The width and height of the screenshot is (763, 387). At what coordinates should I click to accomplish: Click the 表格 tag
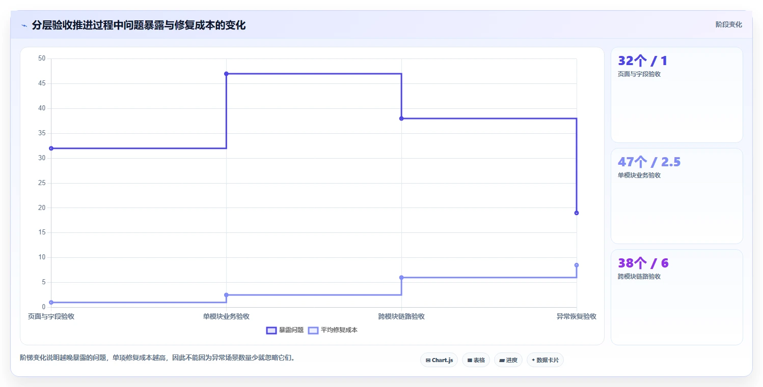pyautogui.click(x=476, y=360)
